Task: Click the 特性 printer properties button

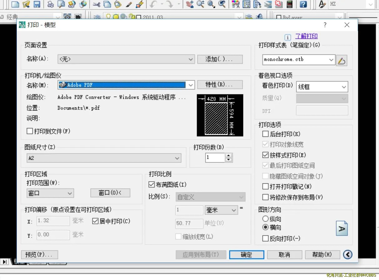Action: [x=220, y=85]
